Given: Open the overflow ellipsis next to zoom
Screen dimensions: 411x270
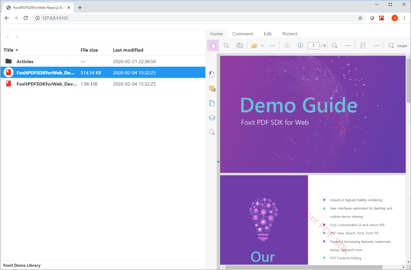Looking at the screenshot, I should (x=348, y=45).
